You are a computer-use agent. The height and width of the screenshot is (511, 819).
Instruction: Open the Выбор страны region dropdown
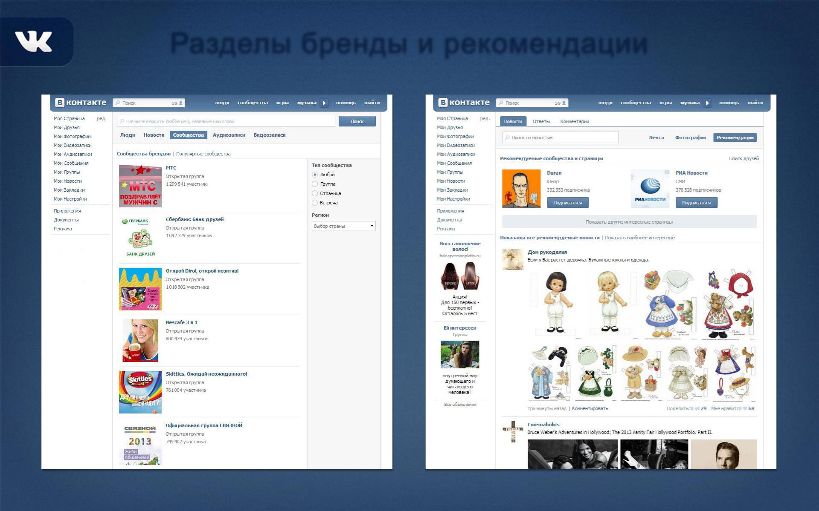[x=344, y=226]
